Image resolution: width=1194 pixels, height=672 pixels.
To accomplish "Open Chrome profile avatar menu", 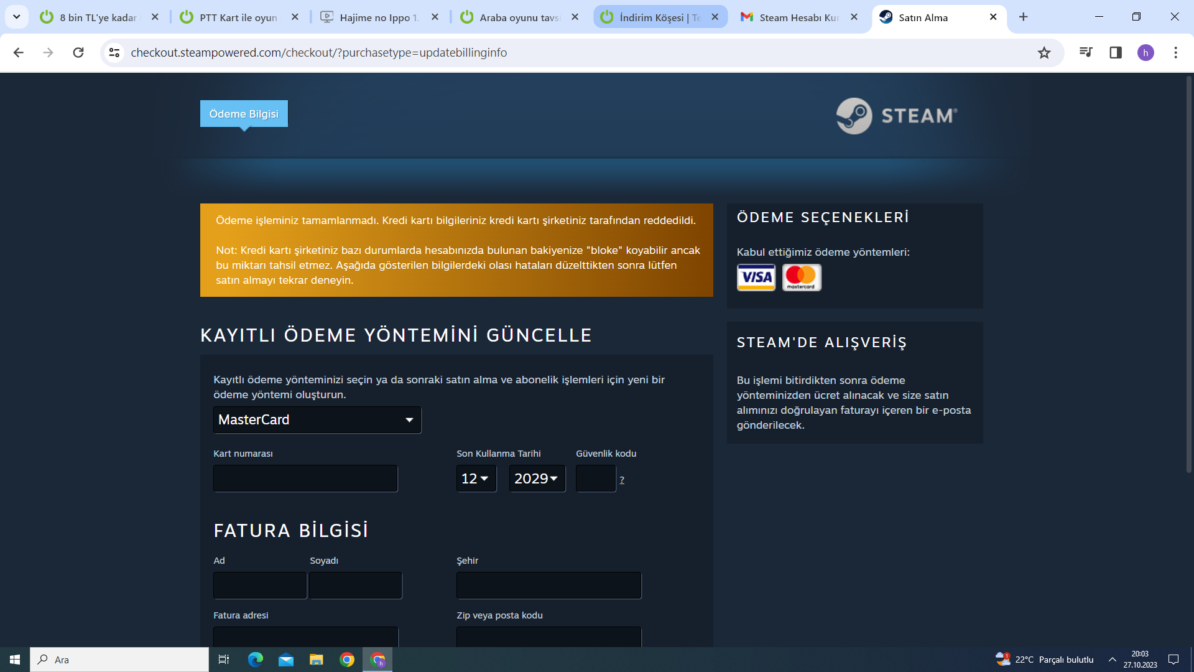I will 1145,53.
